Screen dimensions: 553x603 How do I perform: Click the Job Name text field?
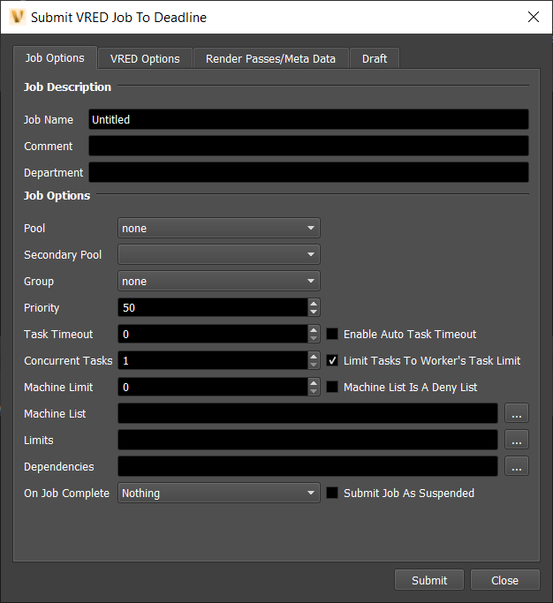(308, 120)
